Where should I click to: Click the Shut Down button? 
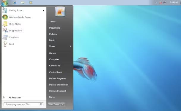(54, 104)
